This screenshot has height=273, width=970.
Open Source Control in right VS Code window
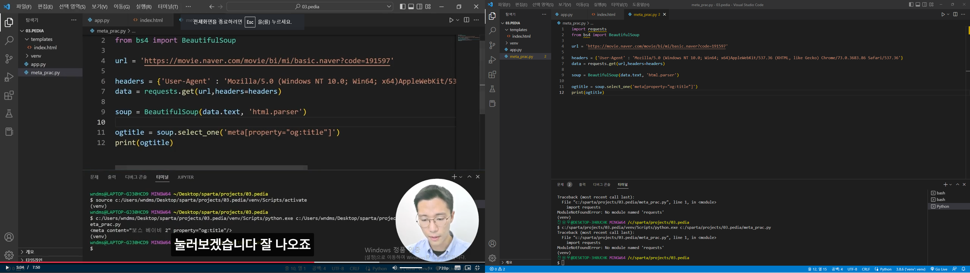click(x=492, y=45)
